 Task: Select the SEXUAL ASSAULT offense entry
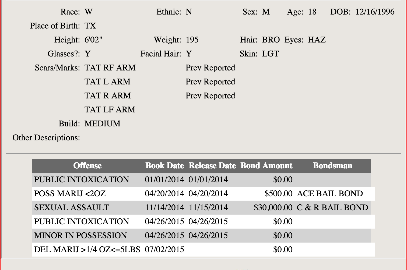point(72,208)
